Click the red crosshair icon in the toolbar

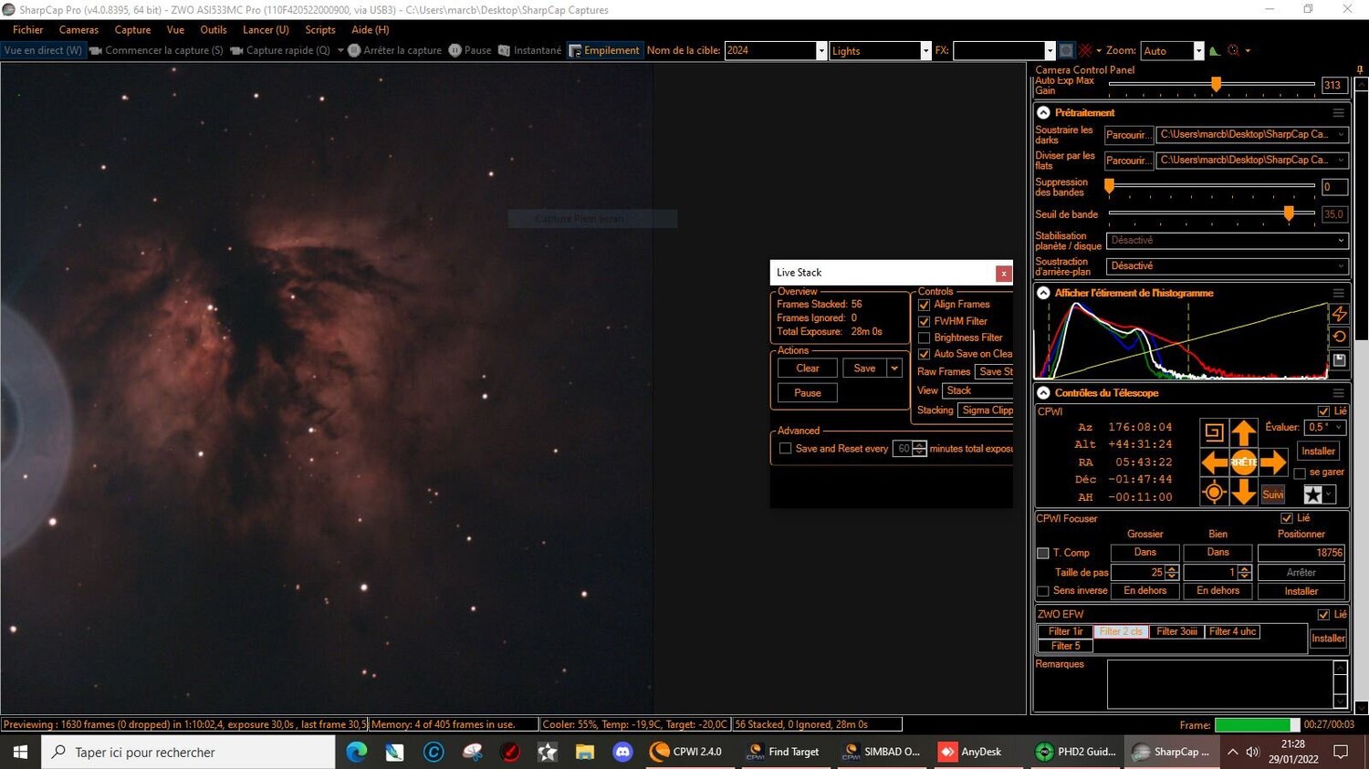point(1085,51)
